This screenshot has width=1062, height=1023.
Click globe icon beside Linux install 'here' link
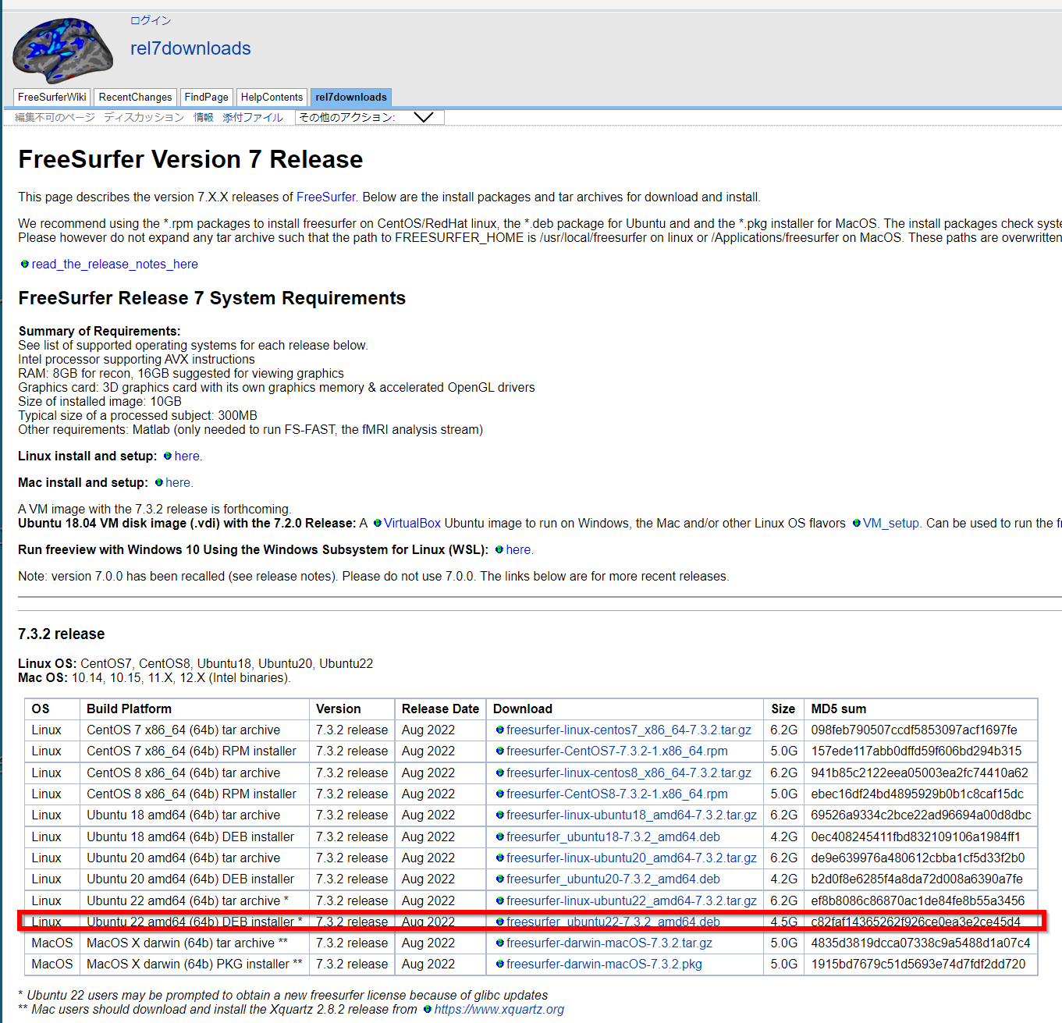pyautogui.click(x=168, y=456)
